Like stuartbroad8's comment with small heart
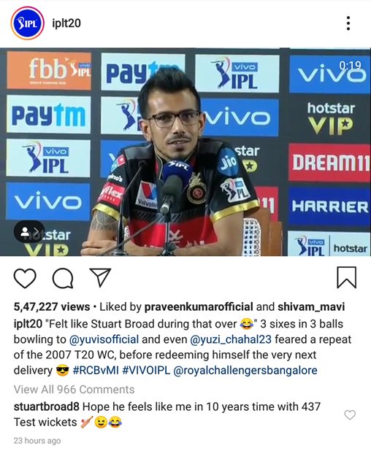Screen dimensions: 371x467 click(x=350, y=414)
